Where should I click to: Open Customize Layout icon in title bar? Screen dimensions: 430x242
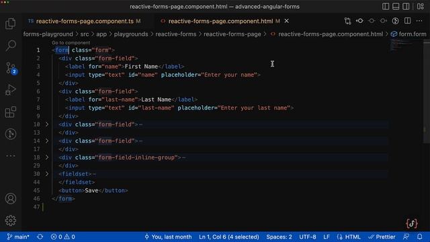point(421,6)
